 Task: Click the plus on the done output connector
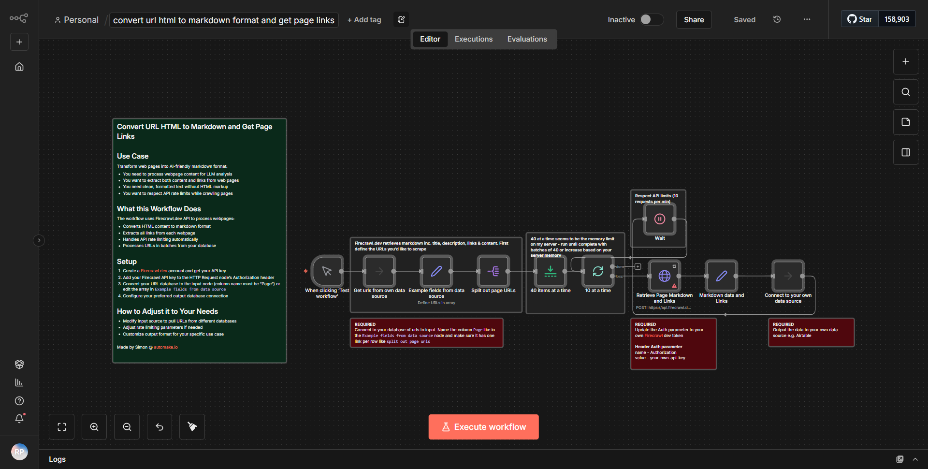(x=638, y=266)
